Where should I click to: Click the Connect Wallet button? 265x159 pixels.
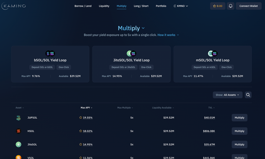[x=248, y=6]
